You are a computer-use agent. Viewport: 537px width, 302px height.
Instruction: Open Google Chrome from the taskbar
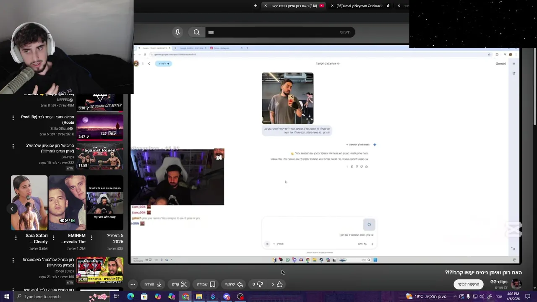click(x=185, y=297)
